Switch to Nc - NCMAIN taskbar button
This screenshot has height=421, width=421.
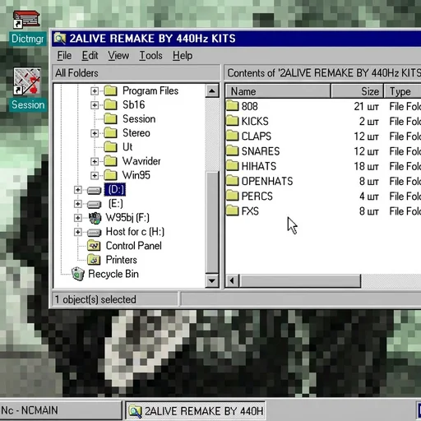(x=60, y=410)
